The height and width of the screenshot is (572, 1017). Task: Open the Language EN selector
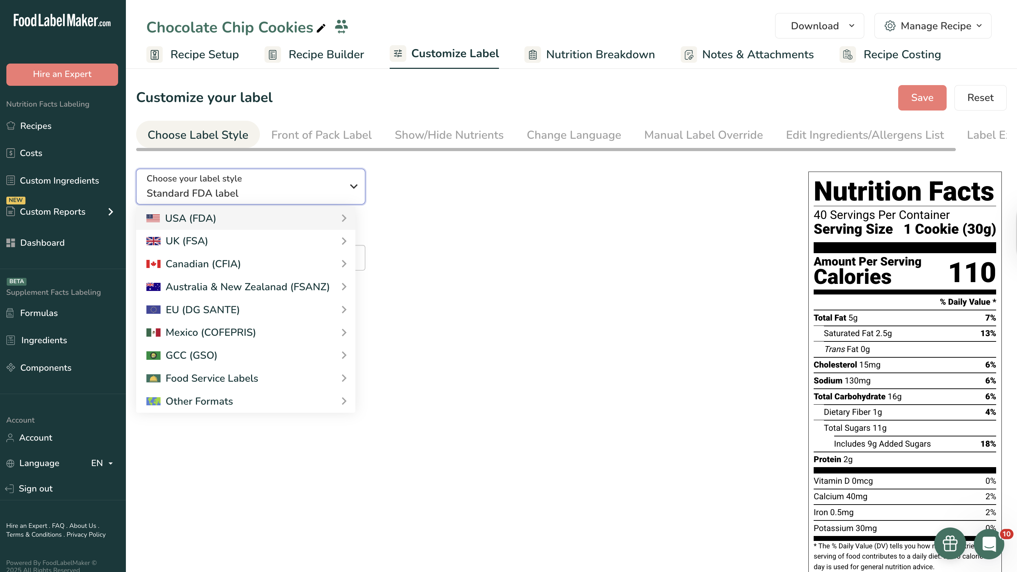point(101,463)
